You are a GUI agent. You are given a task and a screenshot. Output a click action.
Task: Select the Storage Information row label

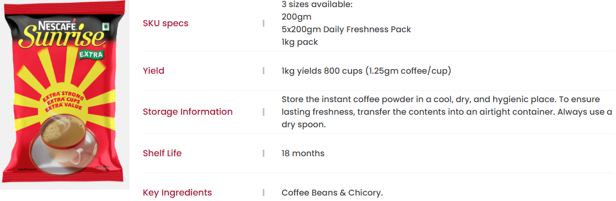(x=188, y=112)
